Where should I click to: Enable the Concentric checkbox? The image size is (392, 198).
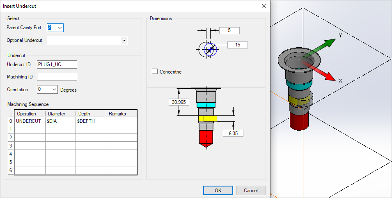click(155, 72)
